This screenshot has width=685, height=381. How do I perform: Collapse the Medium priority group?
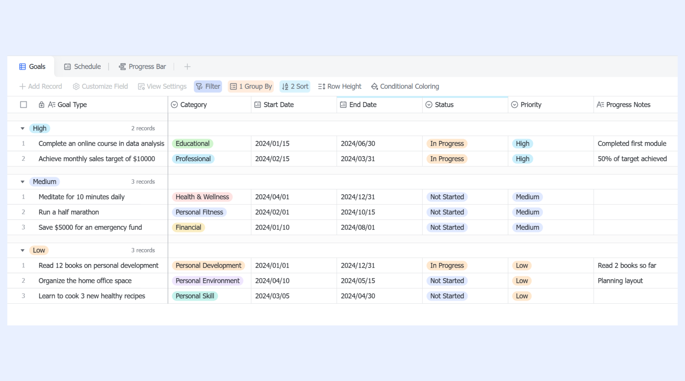tap(23, 182)
